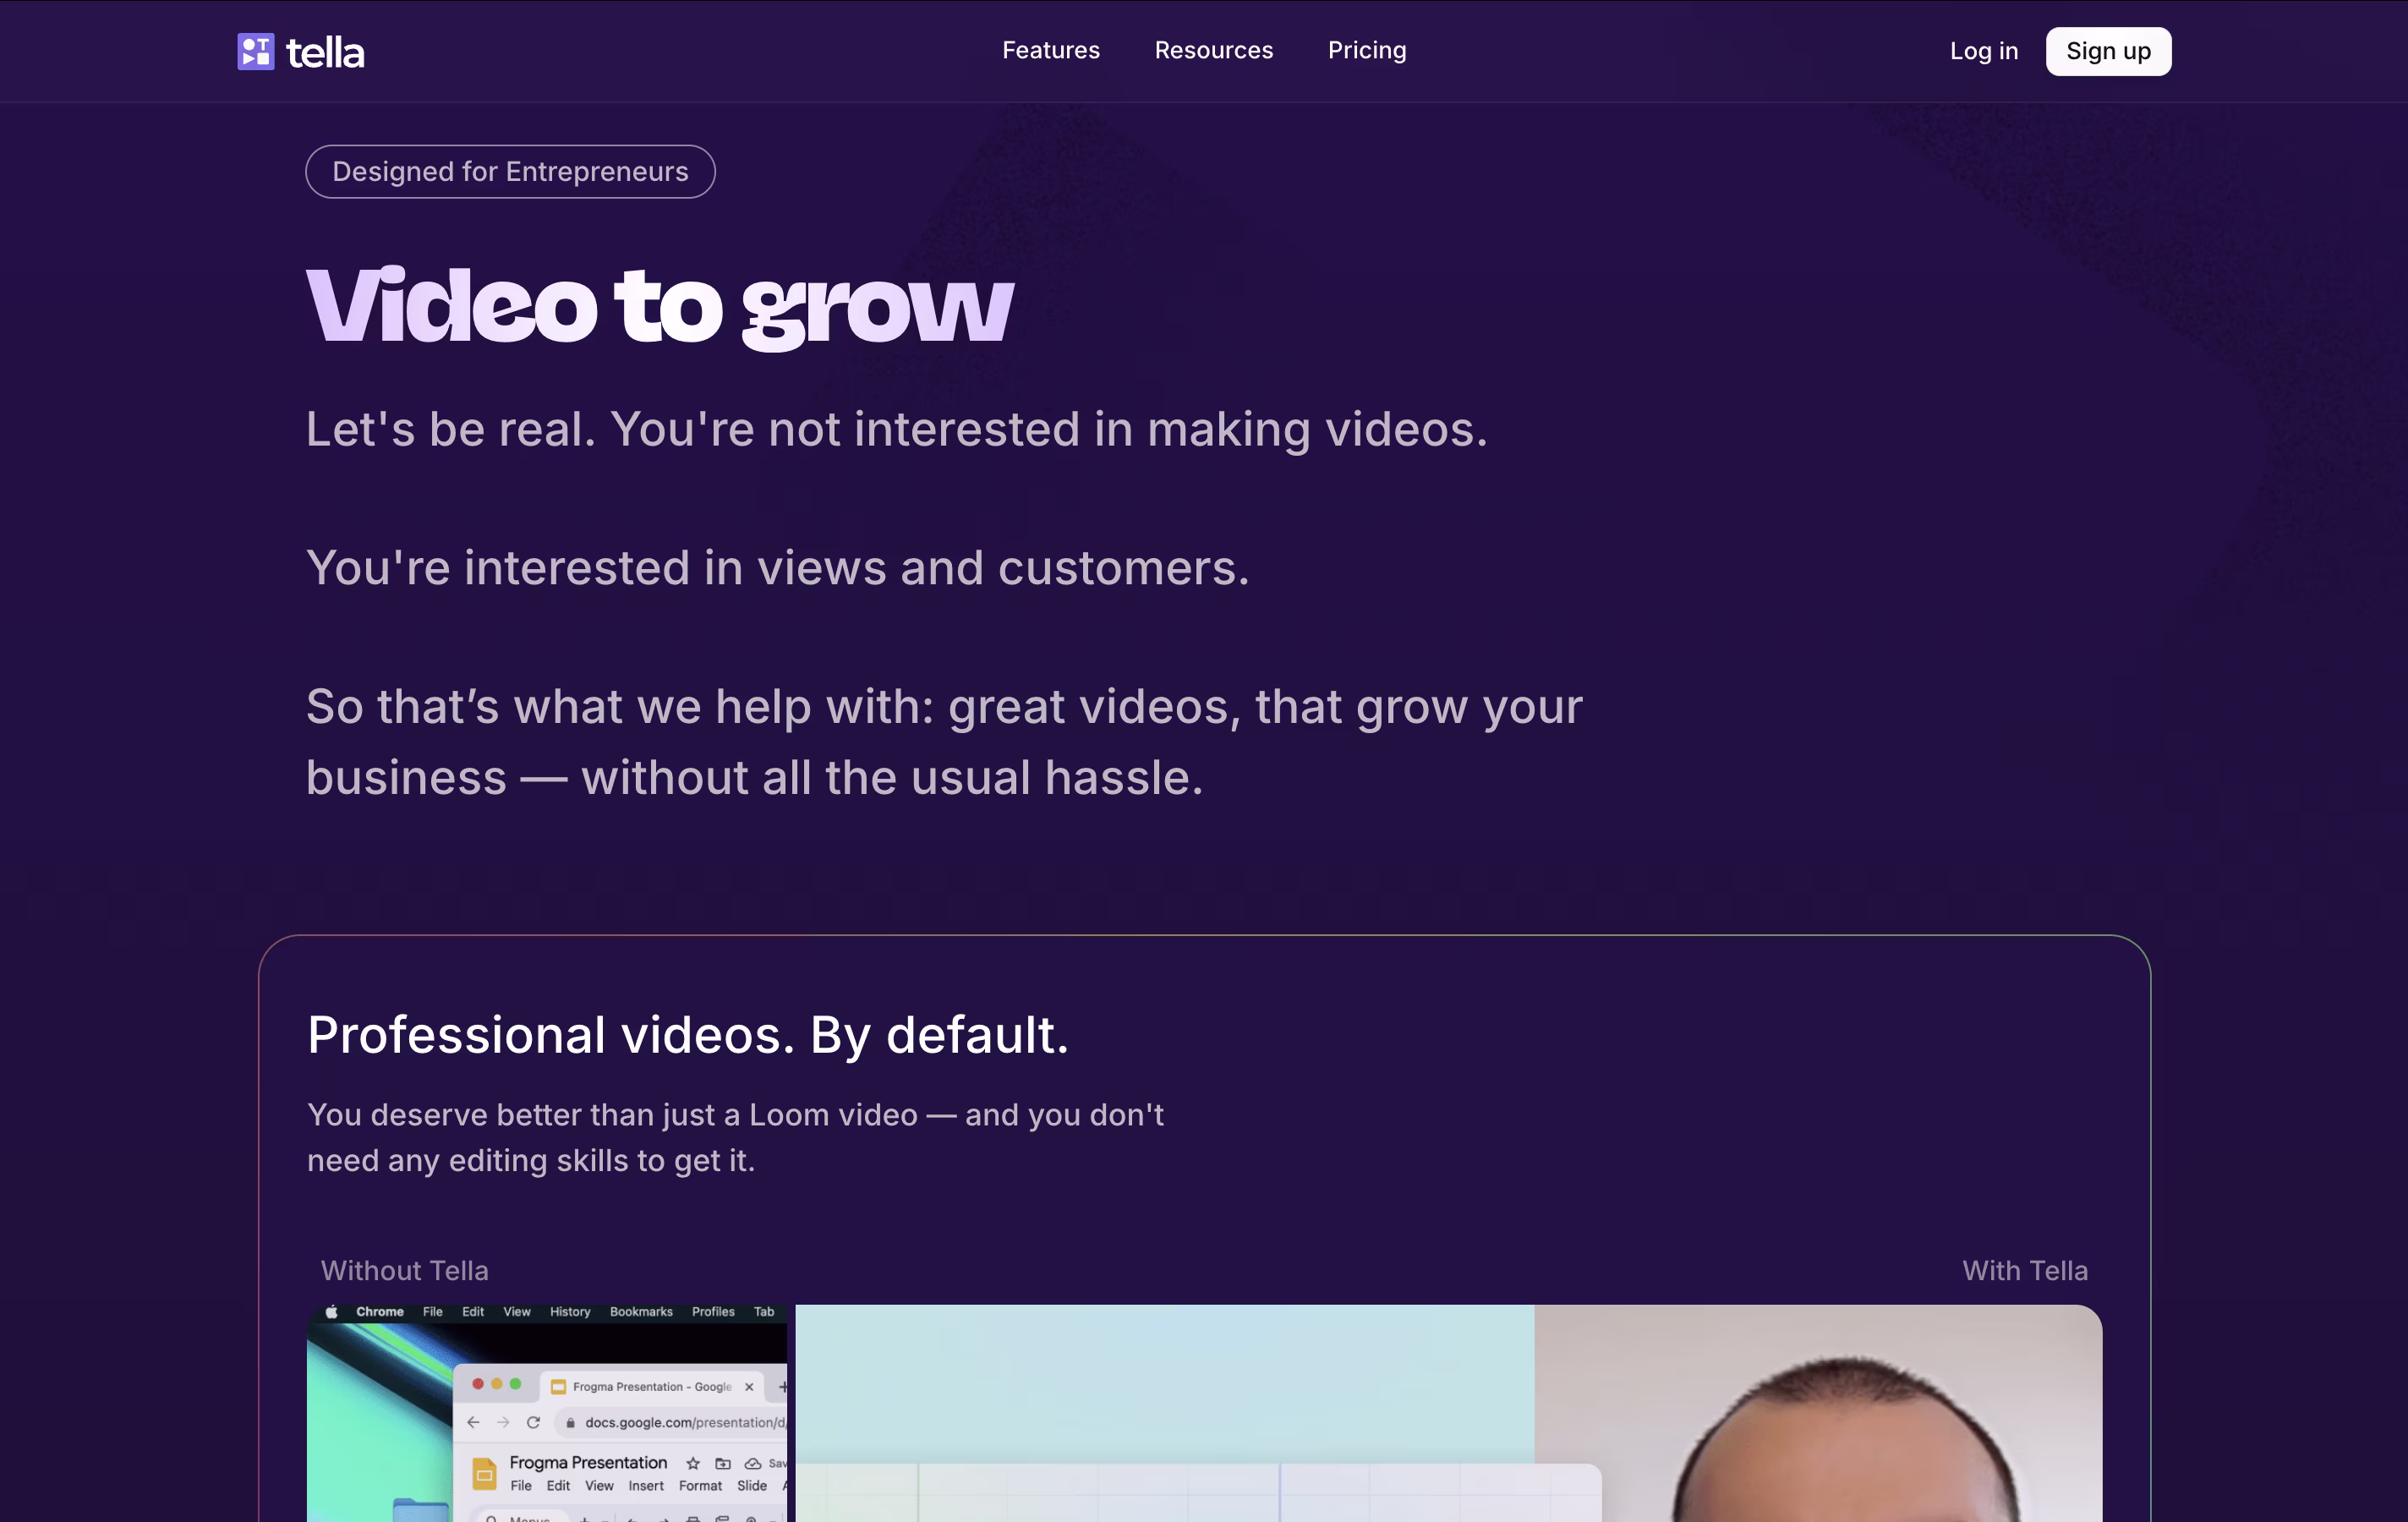This screenshot has height=1522, width=2408.
Task: Open the Resources navigation menu
Action: pos(1214,50)
